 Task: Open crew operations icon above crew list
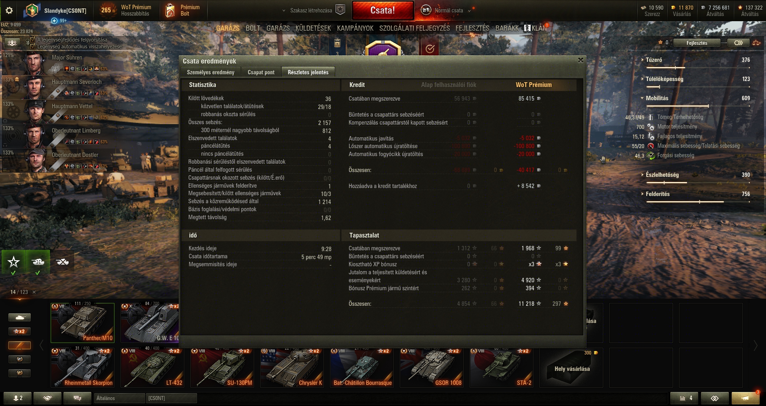pyautogui.click(x=12, y=43)
